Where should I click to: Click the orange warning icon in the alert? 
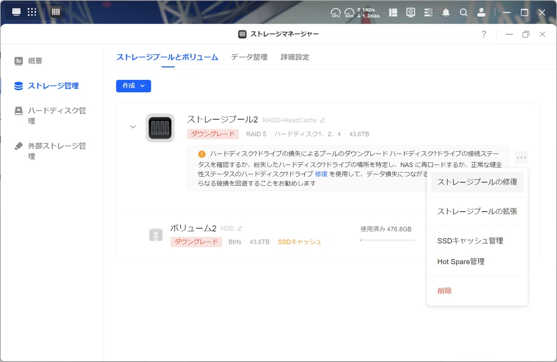point(201,154)
